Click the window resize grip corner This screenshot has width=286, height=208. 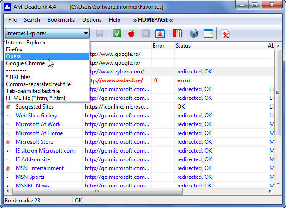click(x=279, y=202)
